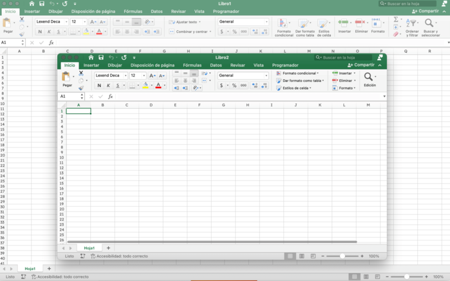Click the Home icon in Libro2 title bar
450x281 pixels.
pyautogui.click(x=91, y=57)
